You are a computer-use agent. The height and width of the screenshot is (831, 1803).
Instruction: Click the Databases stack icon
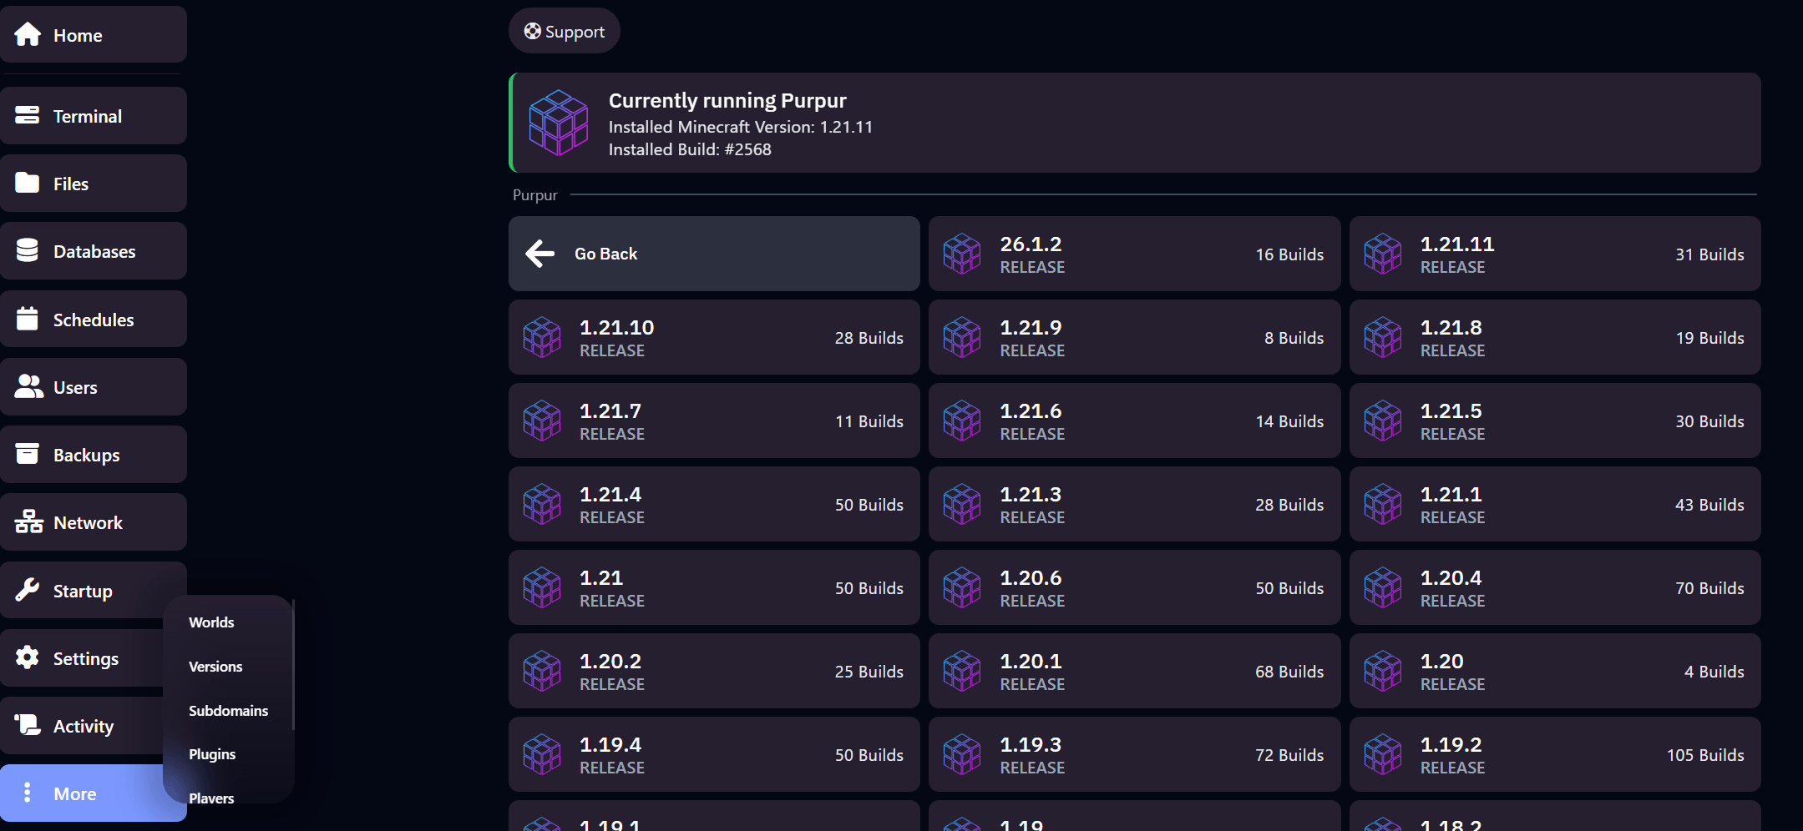click(x=28, y=250)
